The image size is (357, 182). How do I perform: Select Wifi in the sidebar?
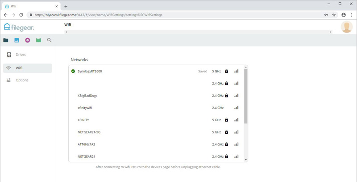pos(28,68)
